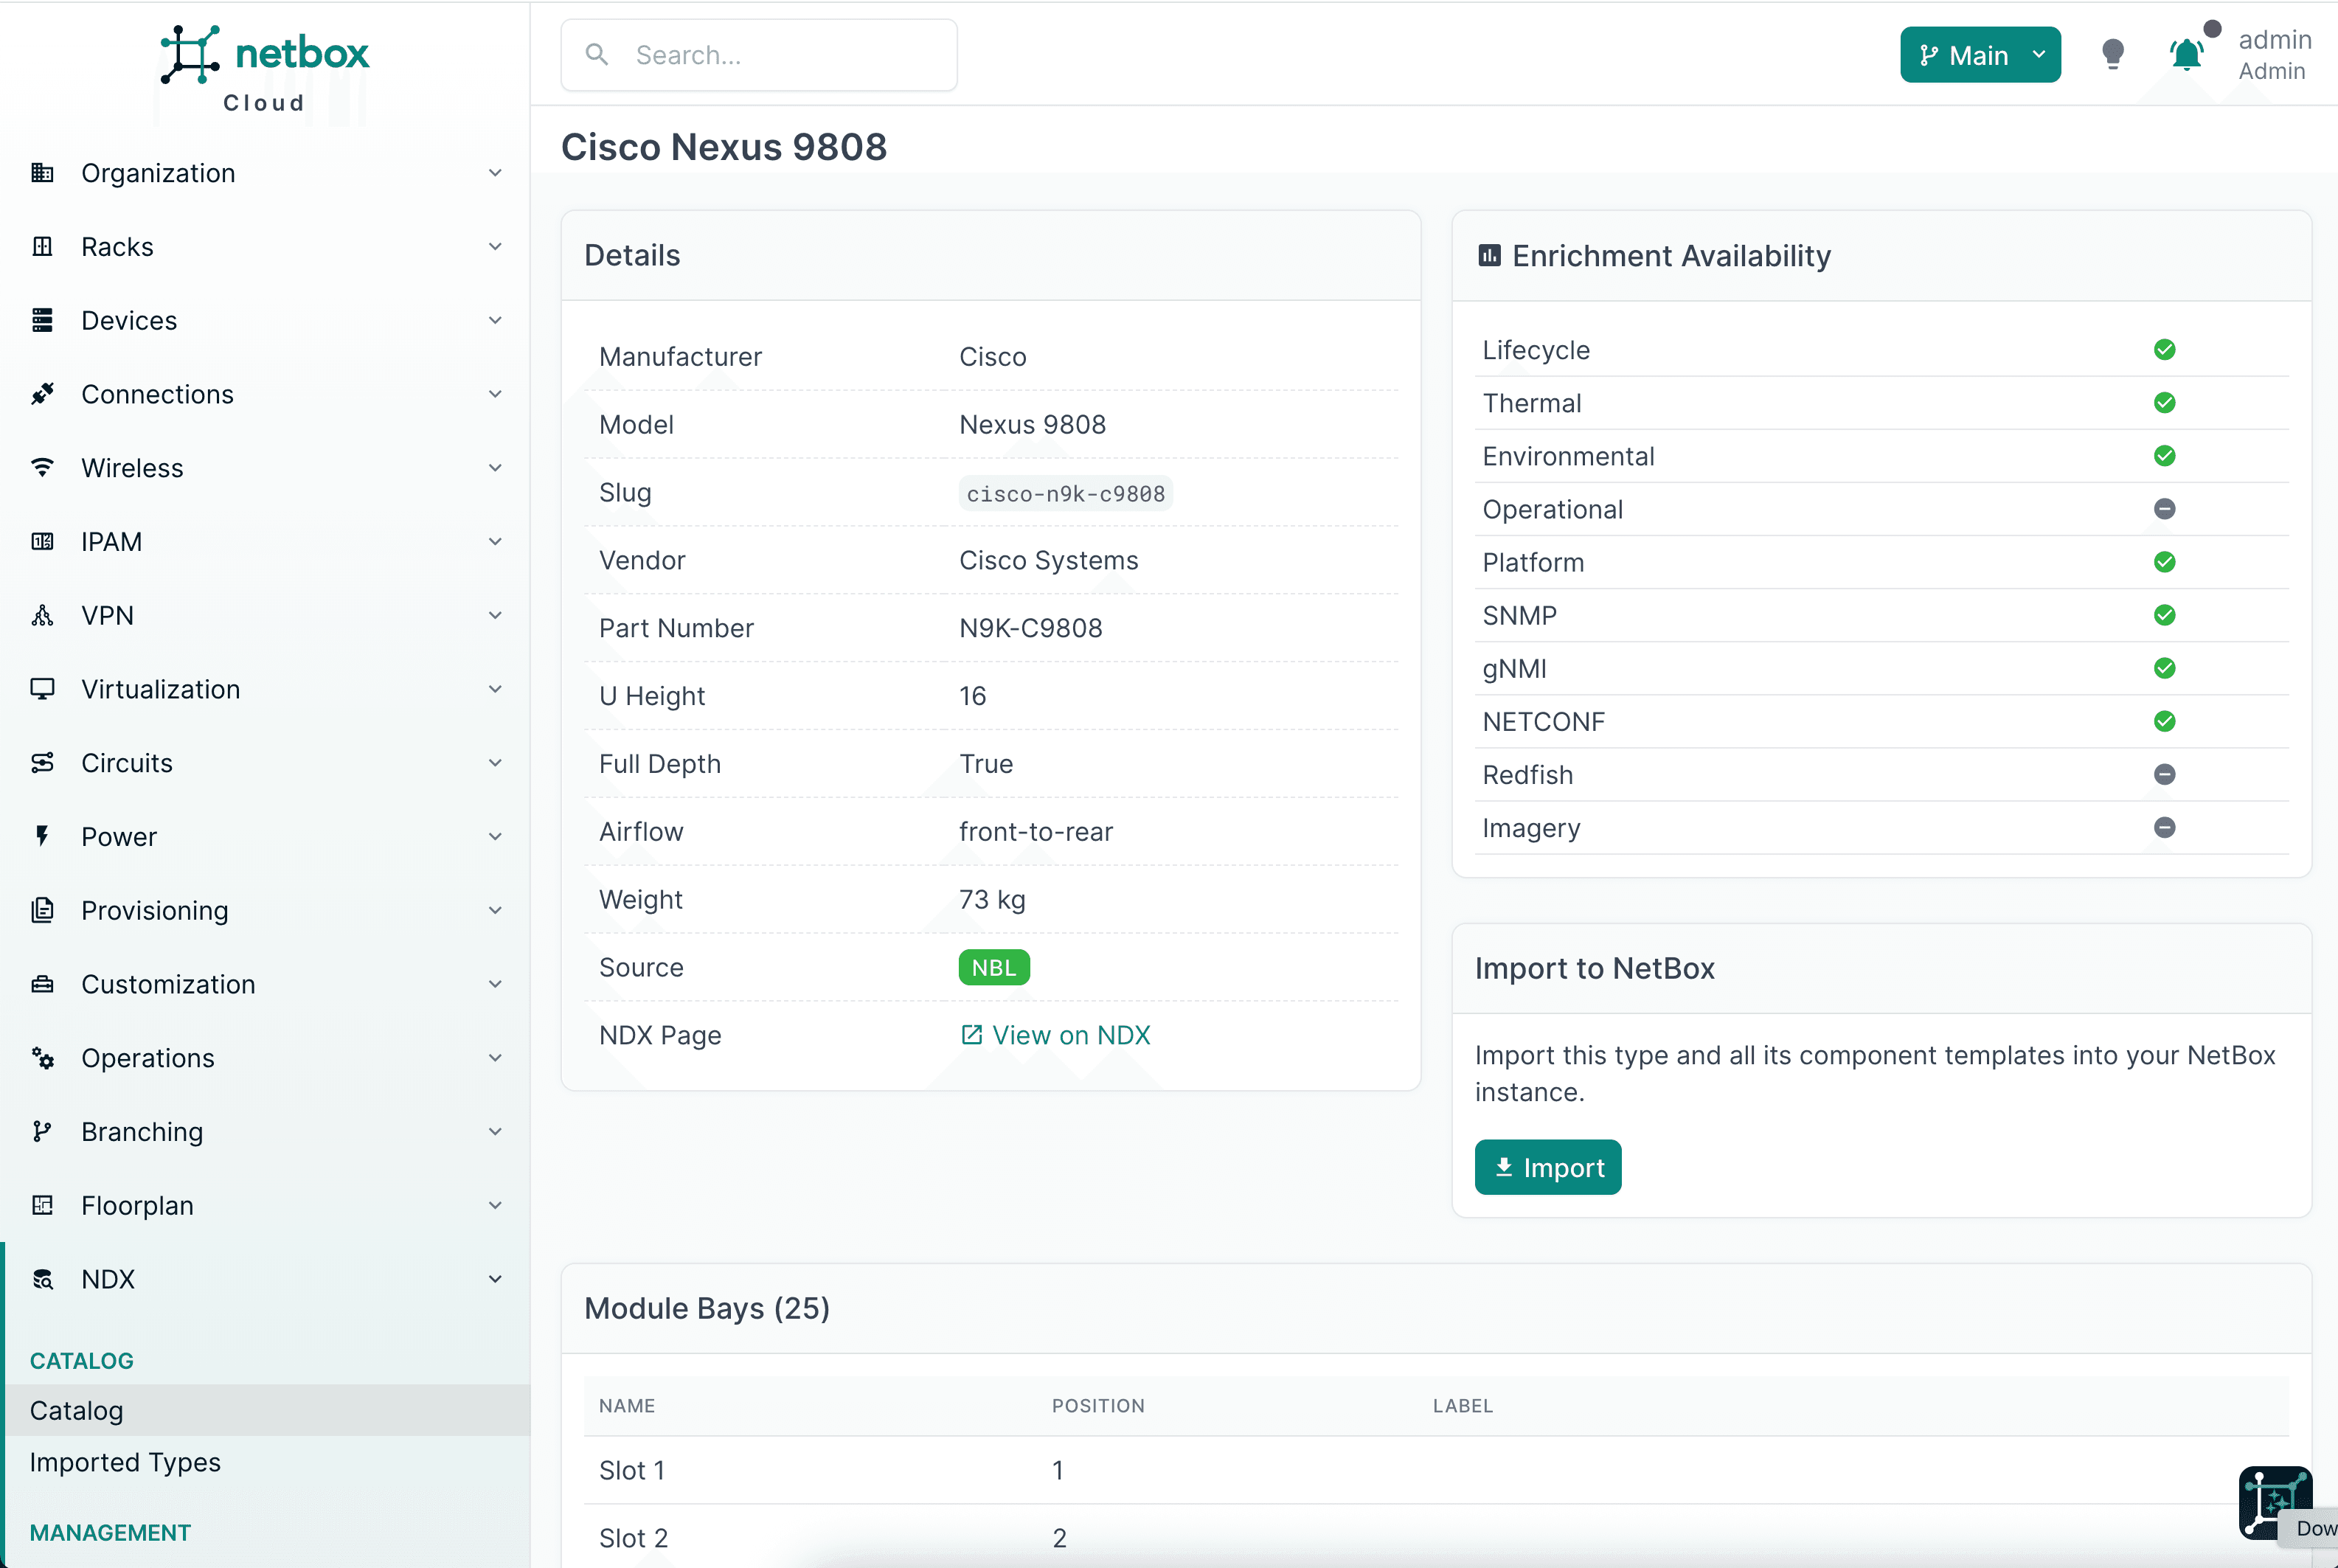Expand the Connections menu chevron
Image resolution: width=2338 pixels, height=1568 pixels.
(x=495, y=394)
